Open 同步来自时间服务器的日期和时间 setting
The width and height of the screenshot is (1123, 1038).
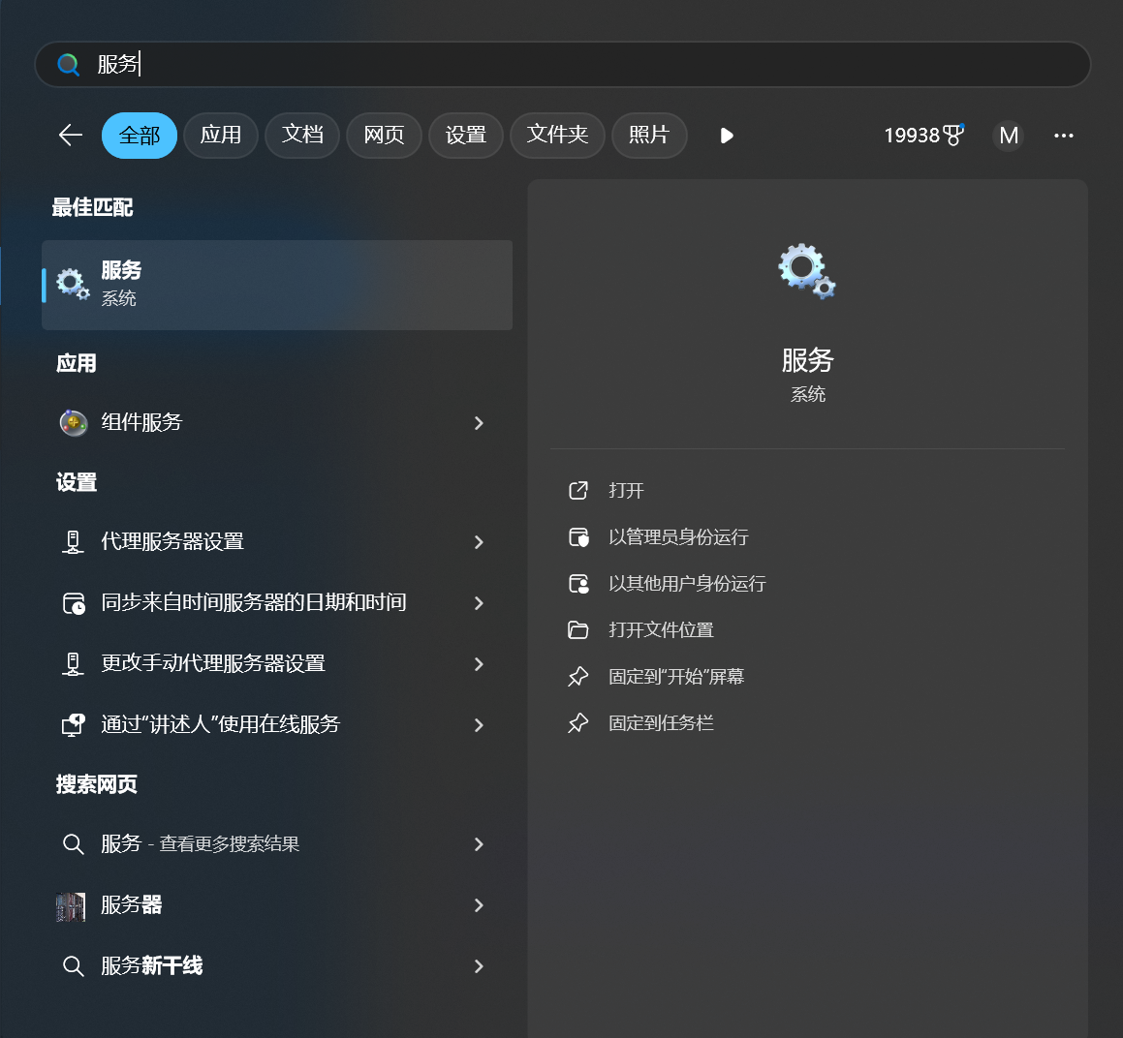tap(254, 603)
